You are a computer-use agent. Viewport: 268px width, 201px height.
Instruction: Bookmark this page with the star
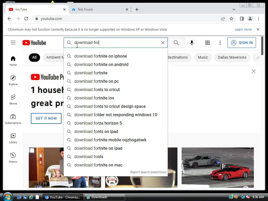[x=231, y=19]
